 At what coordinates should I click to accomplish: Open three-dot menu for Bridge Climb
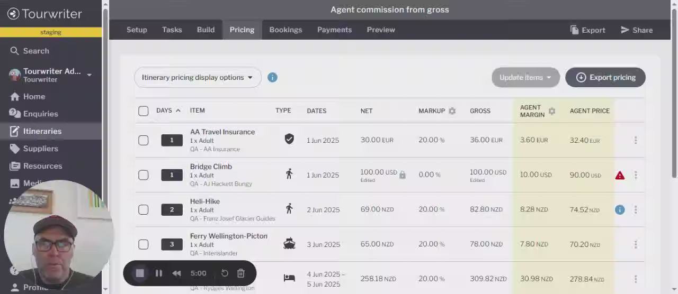[636, 175]
